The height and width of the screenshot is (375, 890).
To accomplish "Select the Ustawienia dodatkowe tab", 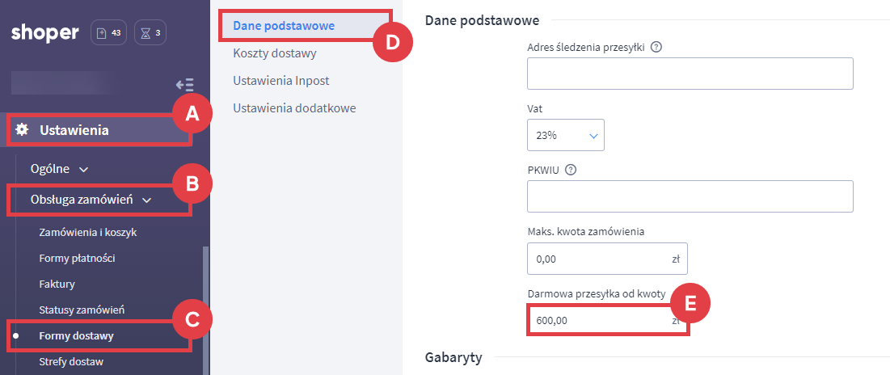I will click(x=294, y=107).
